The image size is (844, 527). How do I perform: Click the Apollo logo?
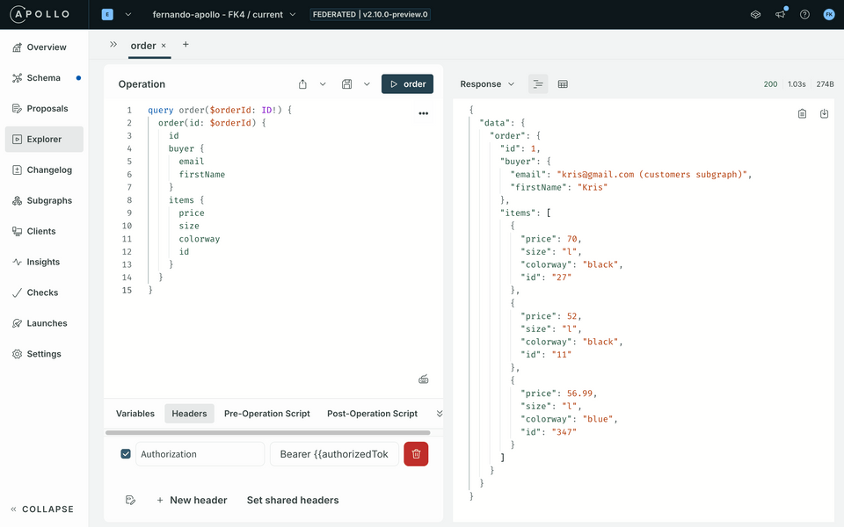tap(40, 14)
